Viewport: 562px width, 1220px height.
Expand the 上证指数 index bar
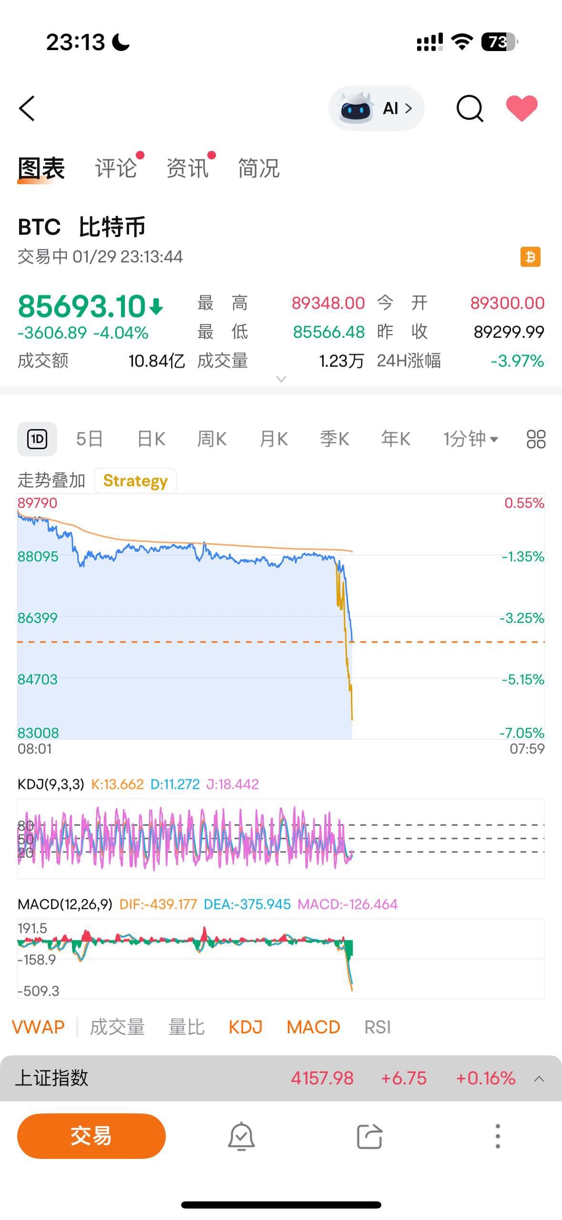point(539,1079)
